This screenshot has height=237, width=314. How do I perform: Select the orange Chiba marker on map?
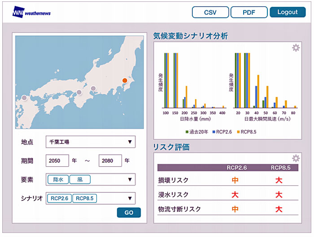tap(125, 80)
